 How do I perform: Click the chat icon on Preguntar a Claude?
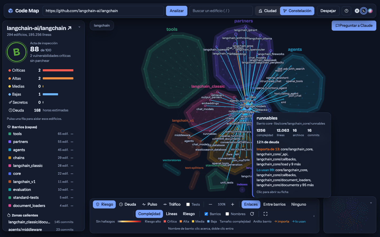coord(337,26)
